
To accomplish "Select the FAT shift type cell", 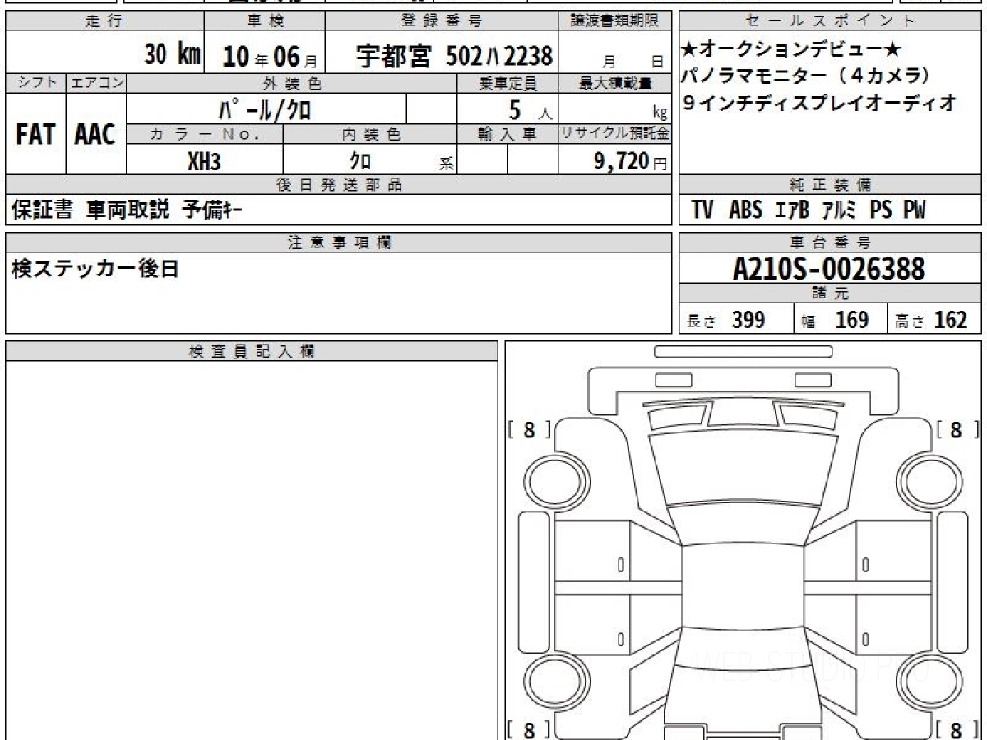I will click(35, 133).
